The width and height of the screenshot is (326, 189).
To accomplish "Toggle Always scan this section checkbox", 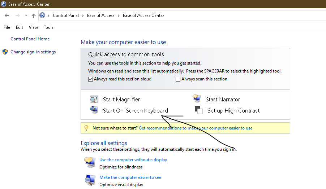I will click(x=178, y=79).
